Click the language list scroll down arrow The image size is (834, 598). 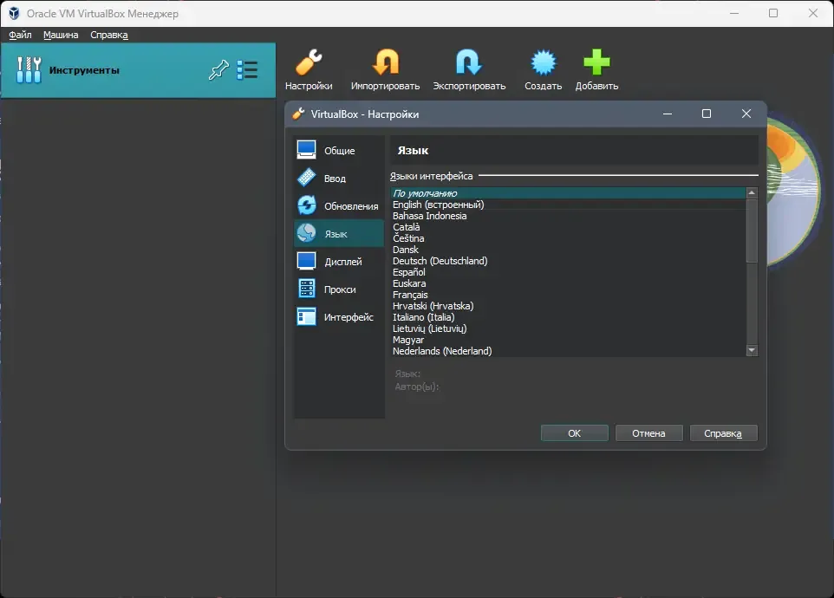pos(752,350)
